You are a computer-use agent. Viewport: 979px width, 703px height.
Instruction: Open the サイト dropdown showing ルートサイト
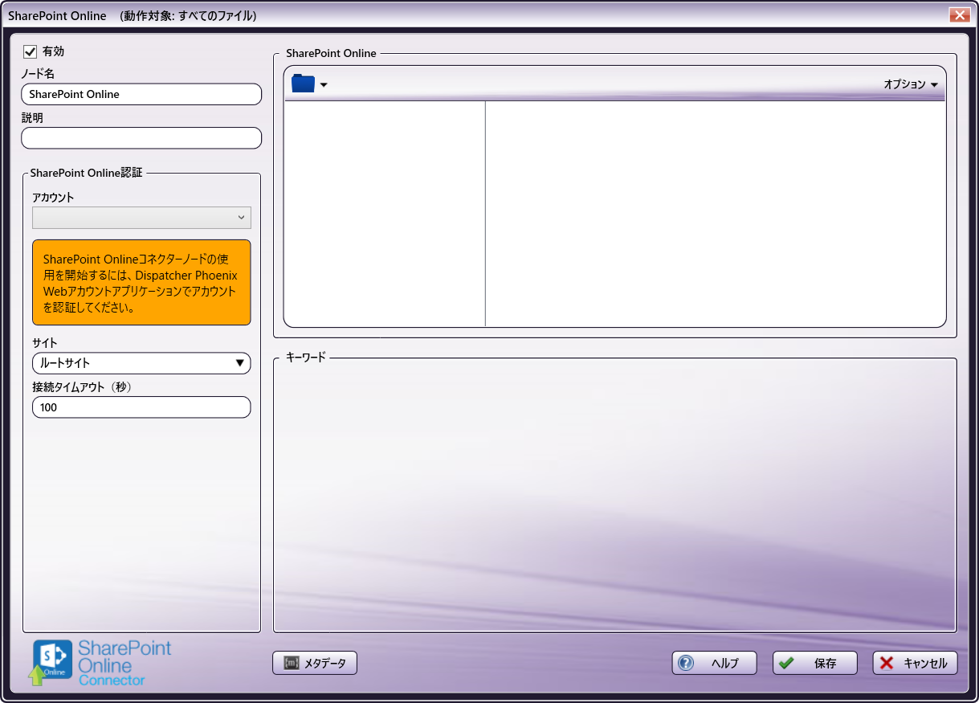[141, 363]
